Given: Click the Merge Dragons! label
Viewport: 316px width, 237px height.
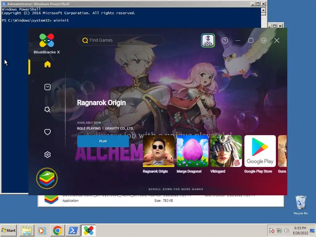Looking at the screenshot, I should click(x=189, y=171).
